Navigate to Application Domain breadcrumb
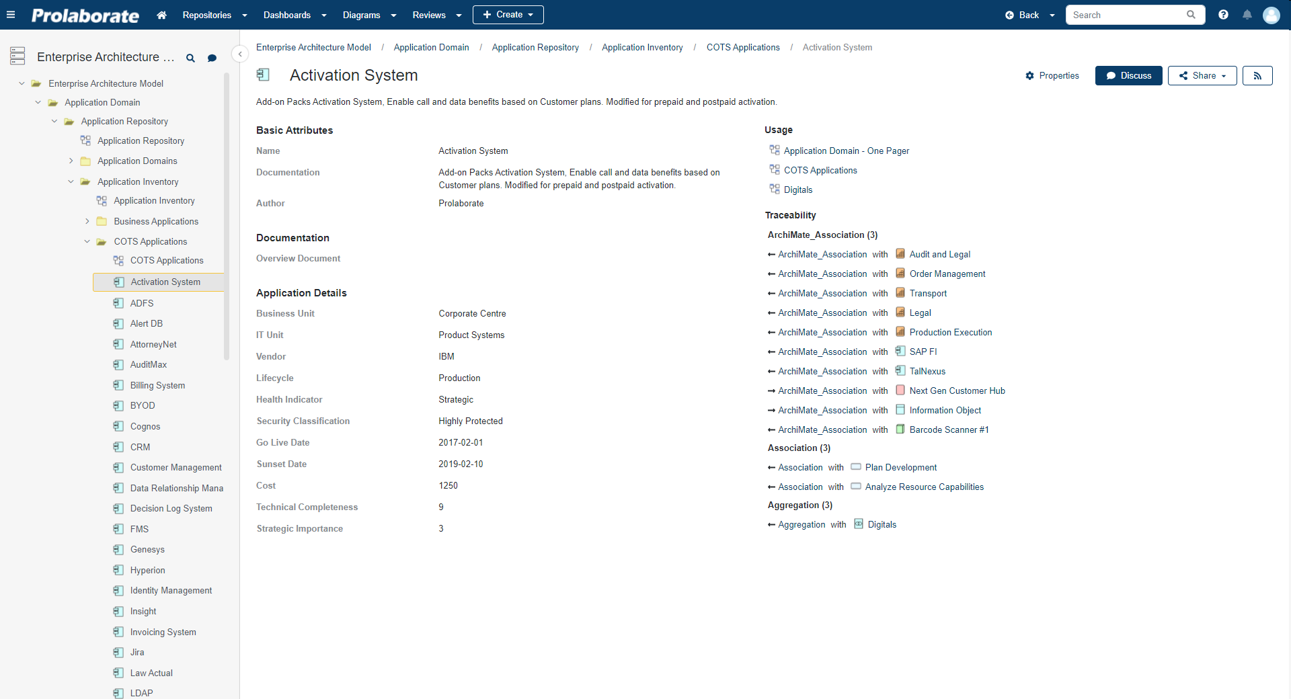Viewport: 1291px width, 699px height. [x=432, y=47]
